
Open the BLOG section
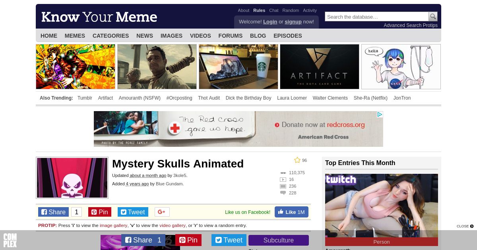[258, 36]
